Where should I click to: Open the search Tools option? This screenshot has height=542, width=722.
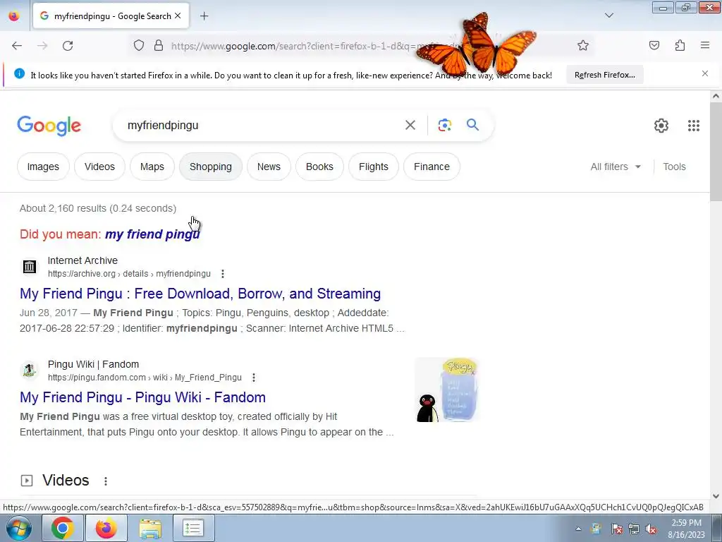[674, 167]
